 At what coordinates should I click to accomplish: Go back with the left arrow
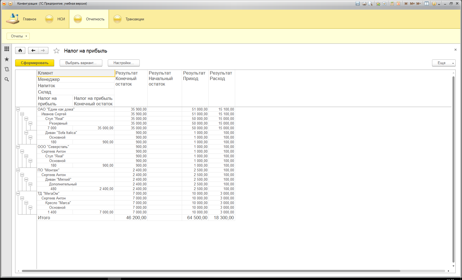(33, 50)
